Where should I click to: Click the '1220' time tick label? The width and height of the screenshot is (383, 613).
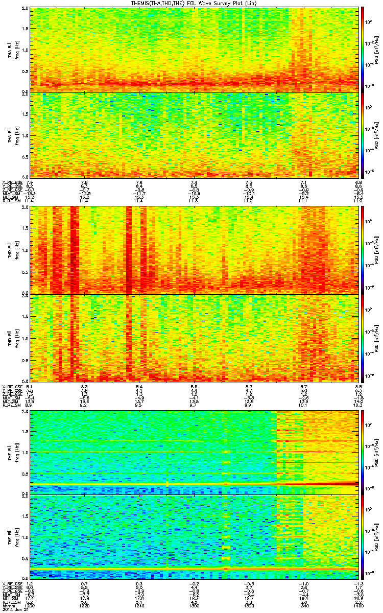click(85, 606)
